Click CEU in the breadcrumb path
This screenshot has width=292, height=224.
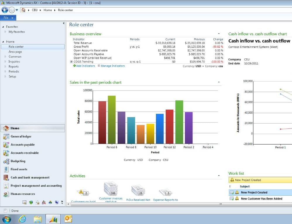pos(35,10)
